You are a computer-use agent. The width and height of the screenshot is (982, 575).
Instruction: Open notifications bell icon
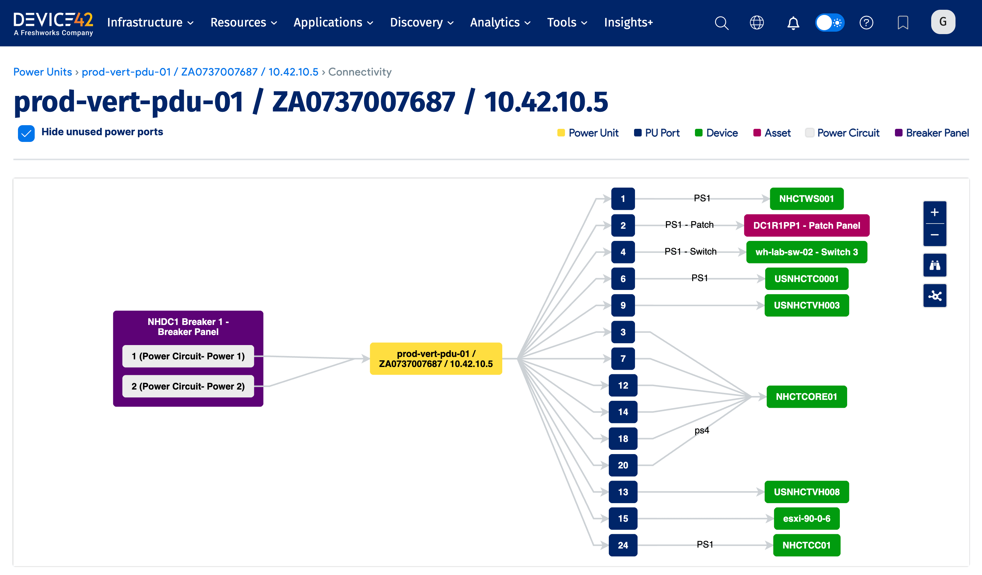[x=793, y=23]
